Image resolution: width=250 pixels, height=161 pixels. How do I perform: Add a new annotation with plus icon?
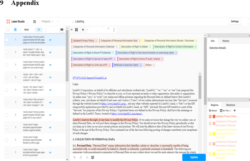click(83, 30)
